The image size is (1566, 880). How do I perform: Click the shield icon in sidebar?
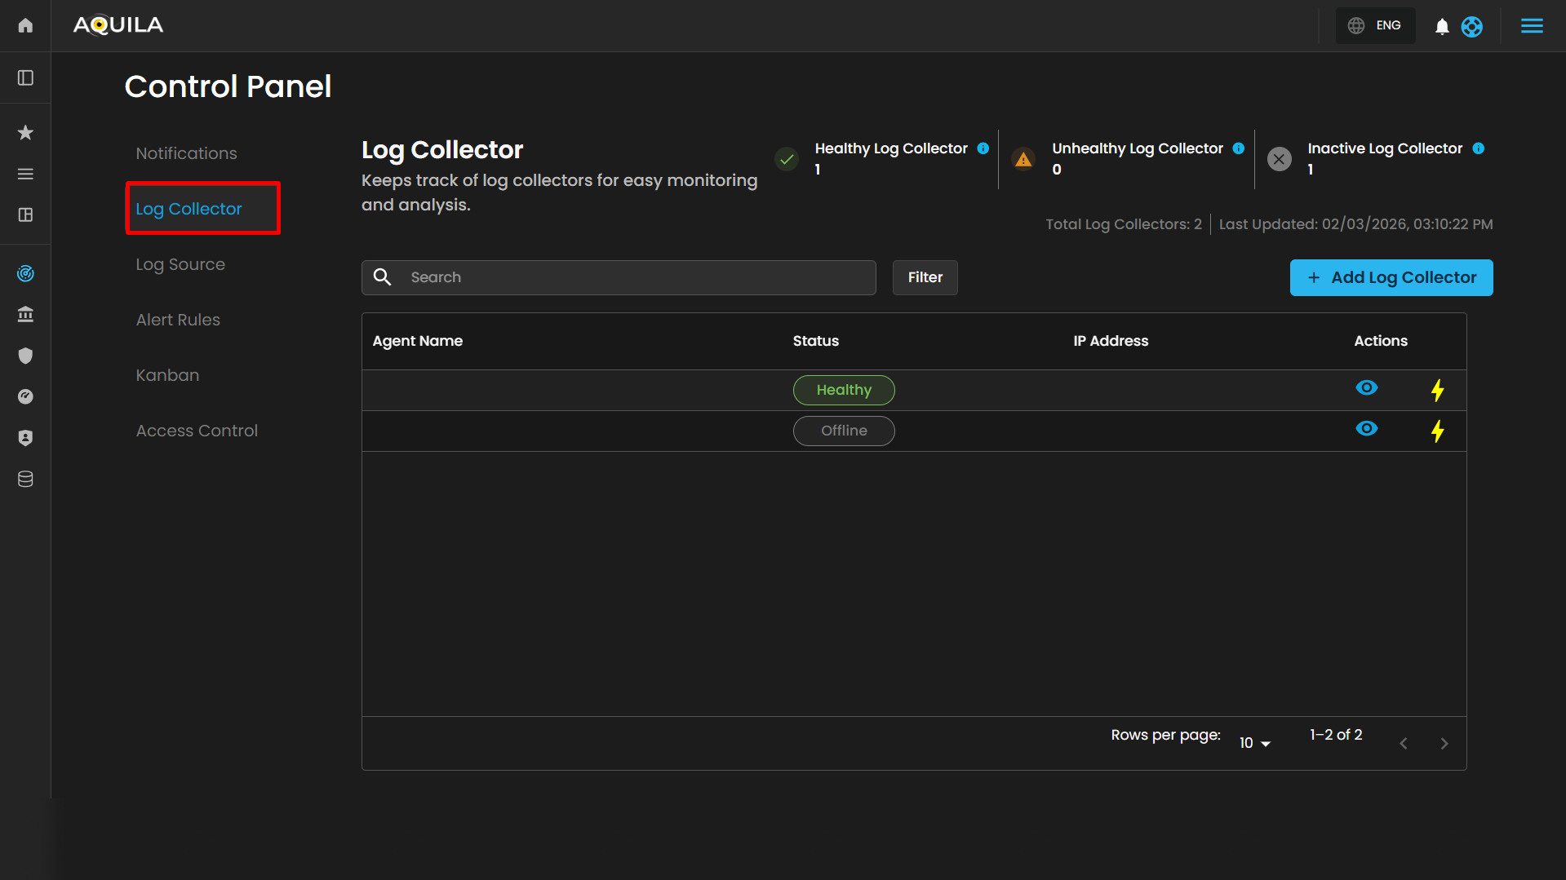pyautogui.click(x=25, y=356)
